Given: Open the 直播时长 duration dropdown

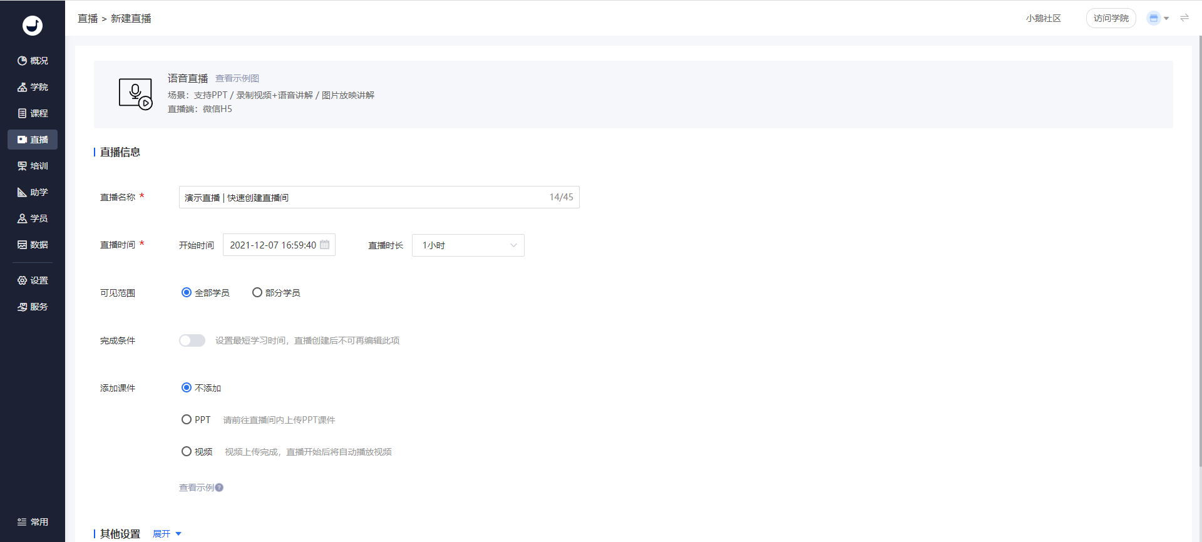Looking at the screenshot, I should click(x=468, y=245).
